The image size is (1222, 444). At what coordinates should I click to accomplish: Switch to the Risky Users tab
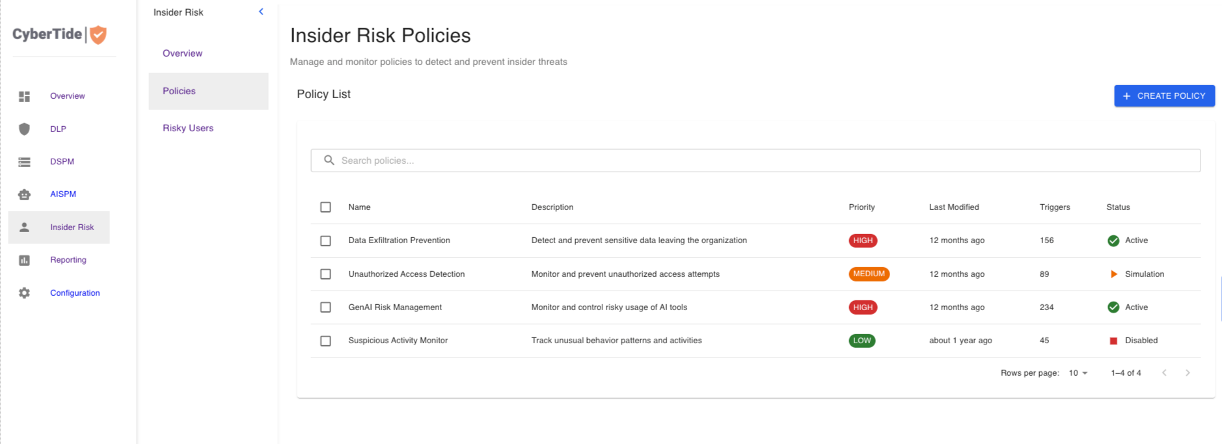tap(188, 128)
